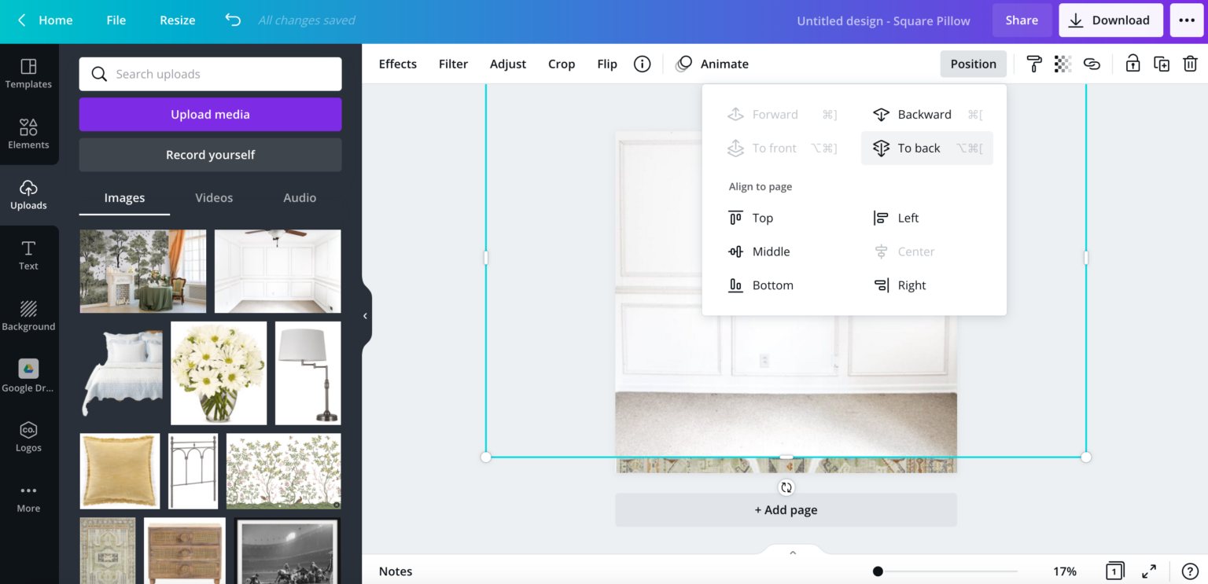Switch to the Videos tab
The width and height of the screenshot is (1208, 584).
click(214, 197)
